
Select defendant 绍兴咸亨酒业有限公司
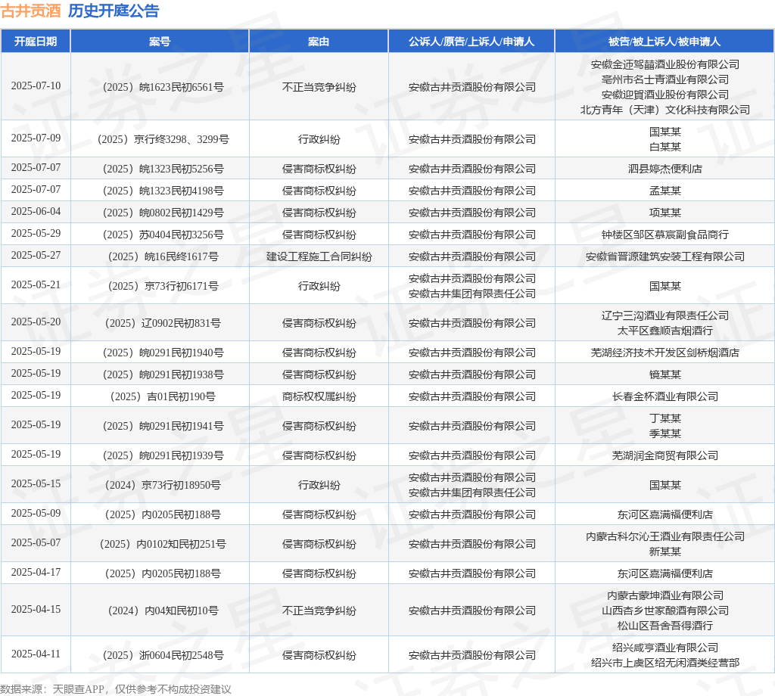click(x=665, y=648)
